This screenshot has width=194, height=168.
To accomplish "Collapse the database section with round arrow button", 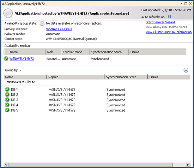I will 186,70.
